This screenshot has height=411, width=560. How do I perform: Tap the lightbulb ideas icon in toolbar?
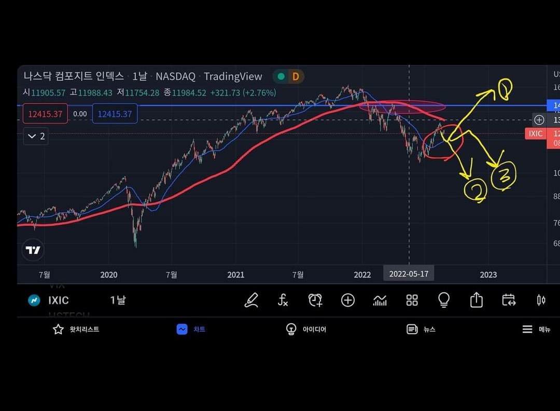point(444,300)
